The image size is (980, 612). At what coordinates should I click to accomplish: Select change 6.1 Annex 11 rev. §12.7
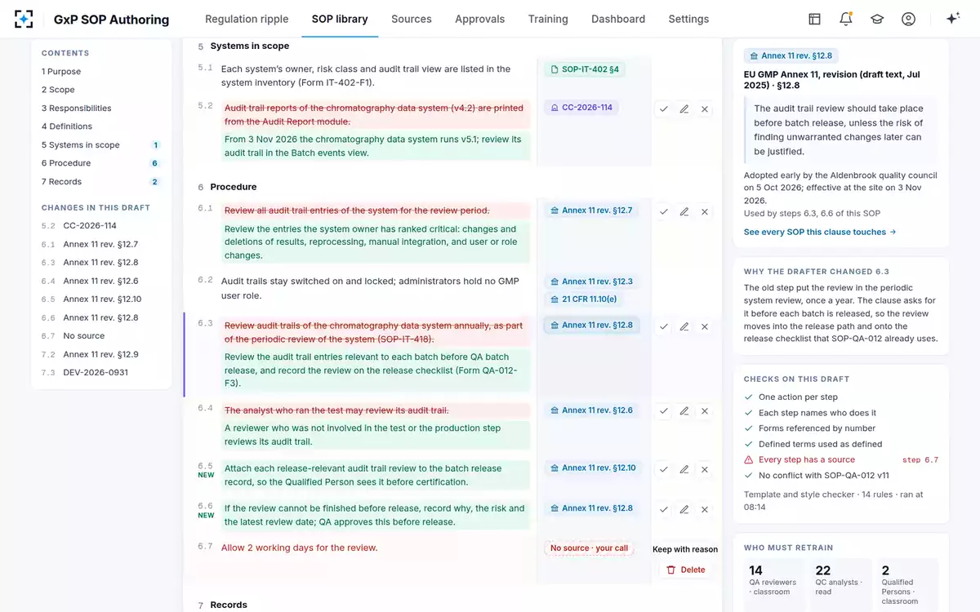tap(101, 244)
